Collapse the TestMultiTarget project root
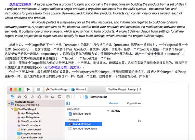Viewport: 195px width, 140px height. [9, 104]
